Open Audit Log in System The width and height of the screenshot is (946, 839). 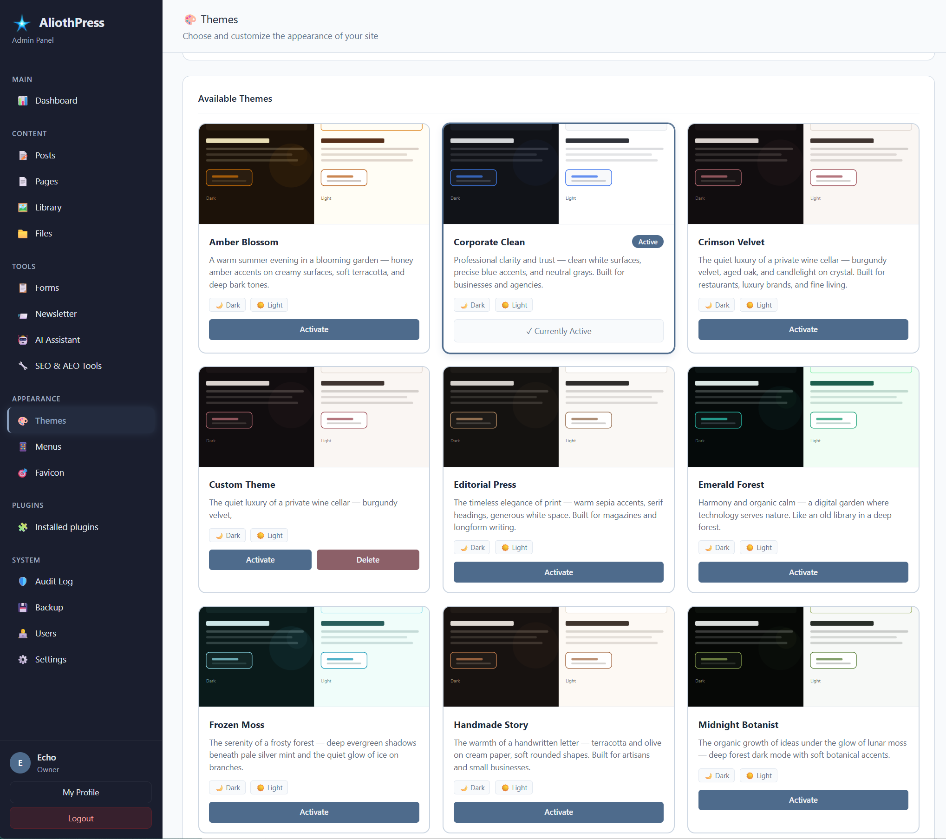(x=81, y=582)
